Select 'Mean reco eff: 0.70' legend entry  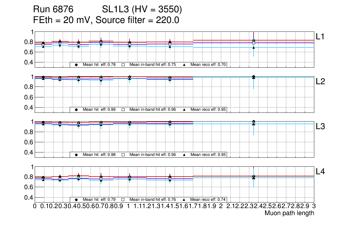tap(208, 65)
